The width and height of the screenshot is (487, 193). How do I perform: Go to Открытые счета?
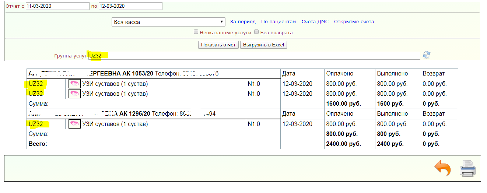(354, 22)
